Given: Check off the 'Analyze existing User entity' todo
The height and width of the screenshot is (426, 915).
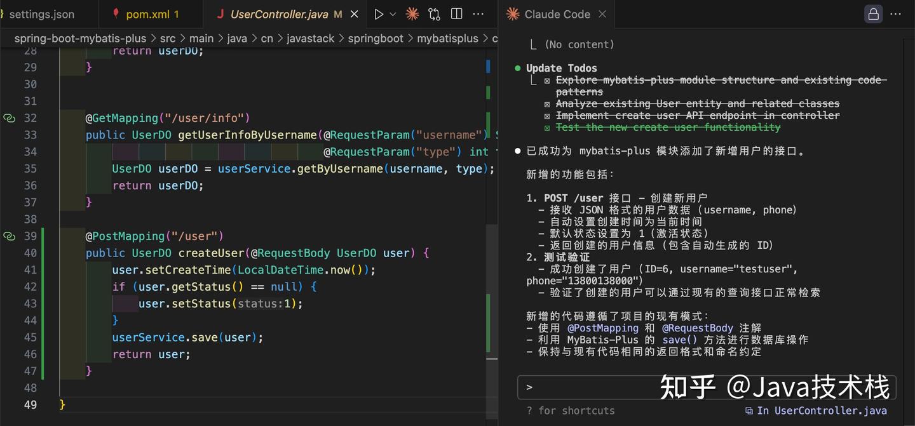Looking at the screenshot, I should tap(547, 103).
